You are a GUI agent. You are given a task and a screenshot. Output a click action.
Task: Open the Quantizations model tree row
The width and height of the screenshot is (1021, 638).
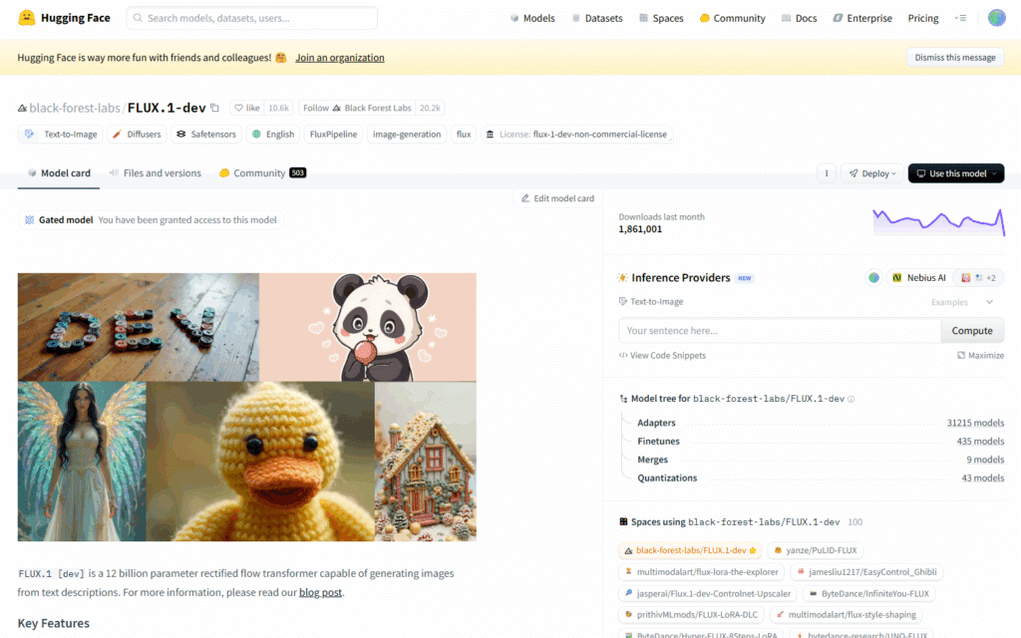[821, 478]
